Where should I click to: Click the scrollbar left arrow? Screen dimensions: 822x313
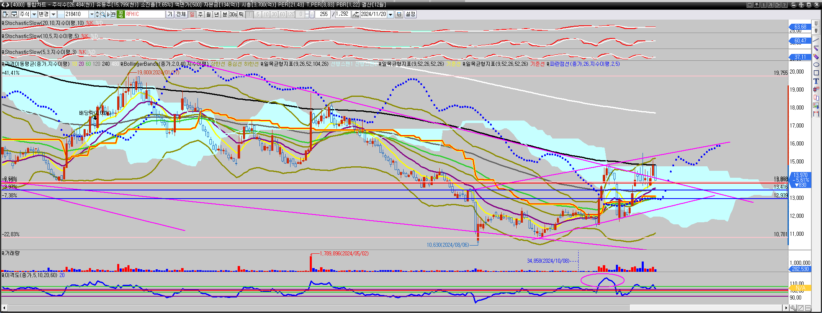[5, 308]
